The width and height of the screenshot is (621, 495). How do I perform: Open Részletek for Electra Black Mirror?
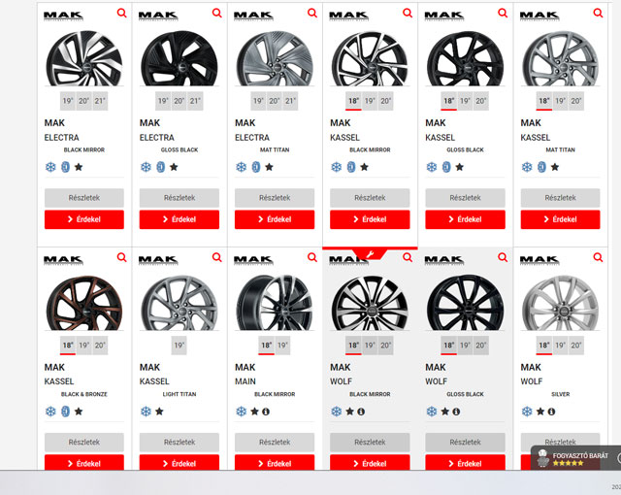coord(84,198)
